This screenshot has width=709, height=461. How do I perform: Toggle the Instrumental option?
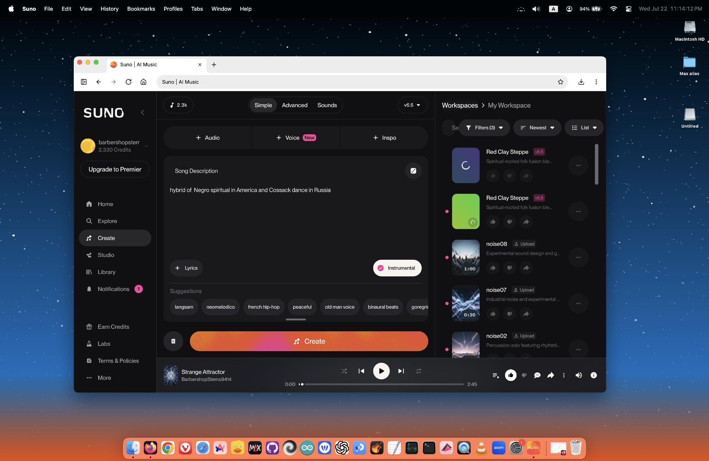pos(397,268)
